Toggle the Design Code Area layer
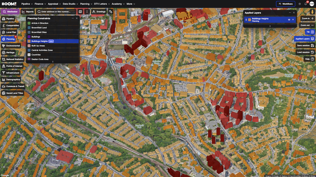Screen dimensions: 316x177 (x=53, y=59)
